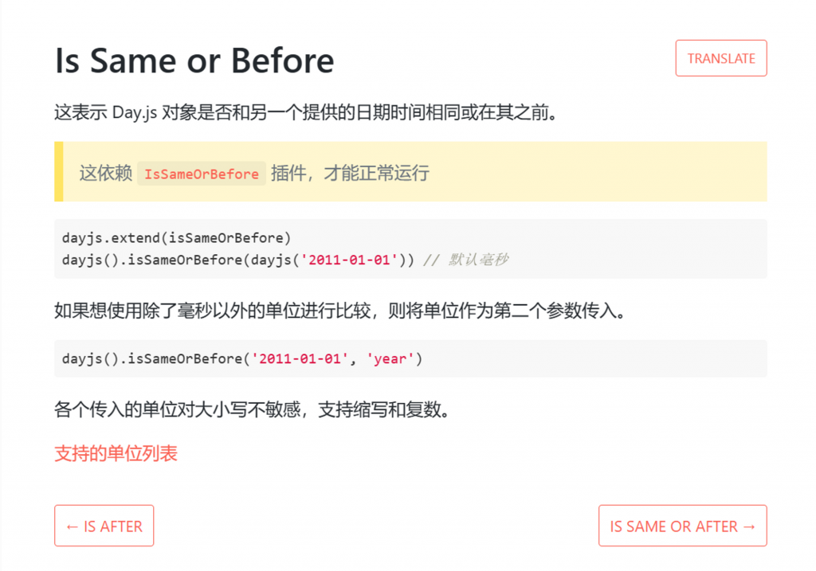816x571 pixels.
Task: Click the Is Same or Before heading
Action: tap(194, 61)
